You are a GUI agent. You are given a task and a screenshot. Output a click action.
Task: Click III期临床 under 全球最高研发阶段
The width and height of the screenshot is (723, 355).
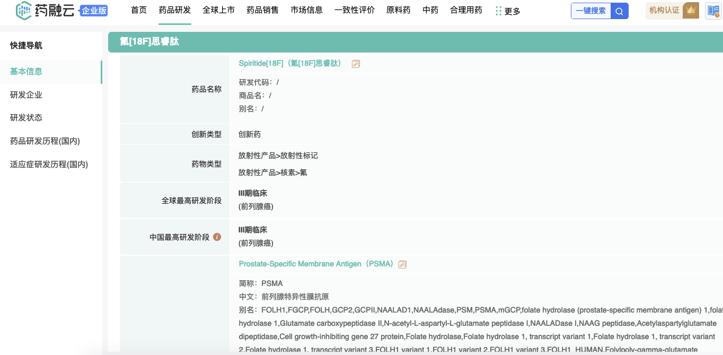253,193
